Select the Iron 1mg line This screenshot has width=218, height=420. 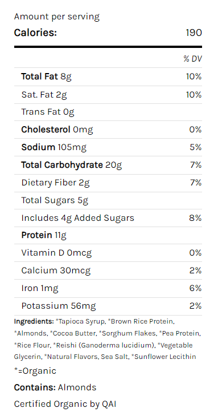pyautogui.click(x=108, y=288)
